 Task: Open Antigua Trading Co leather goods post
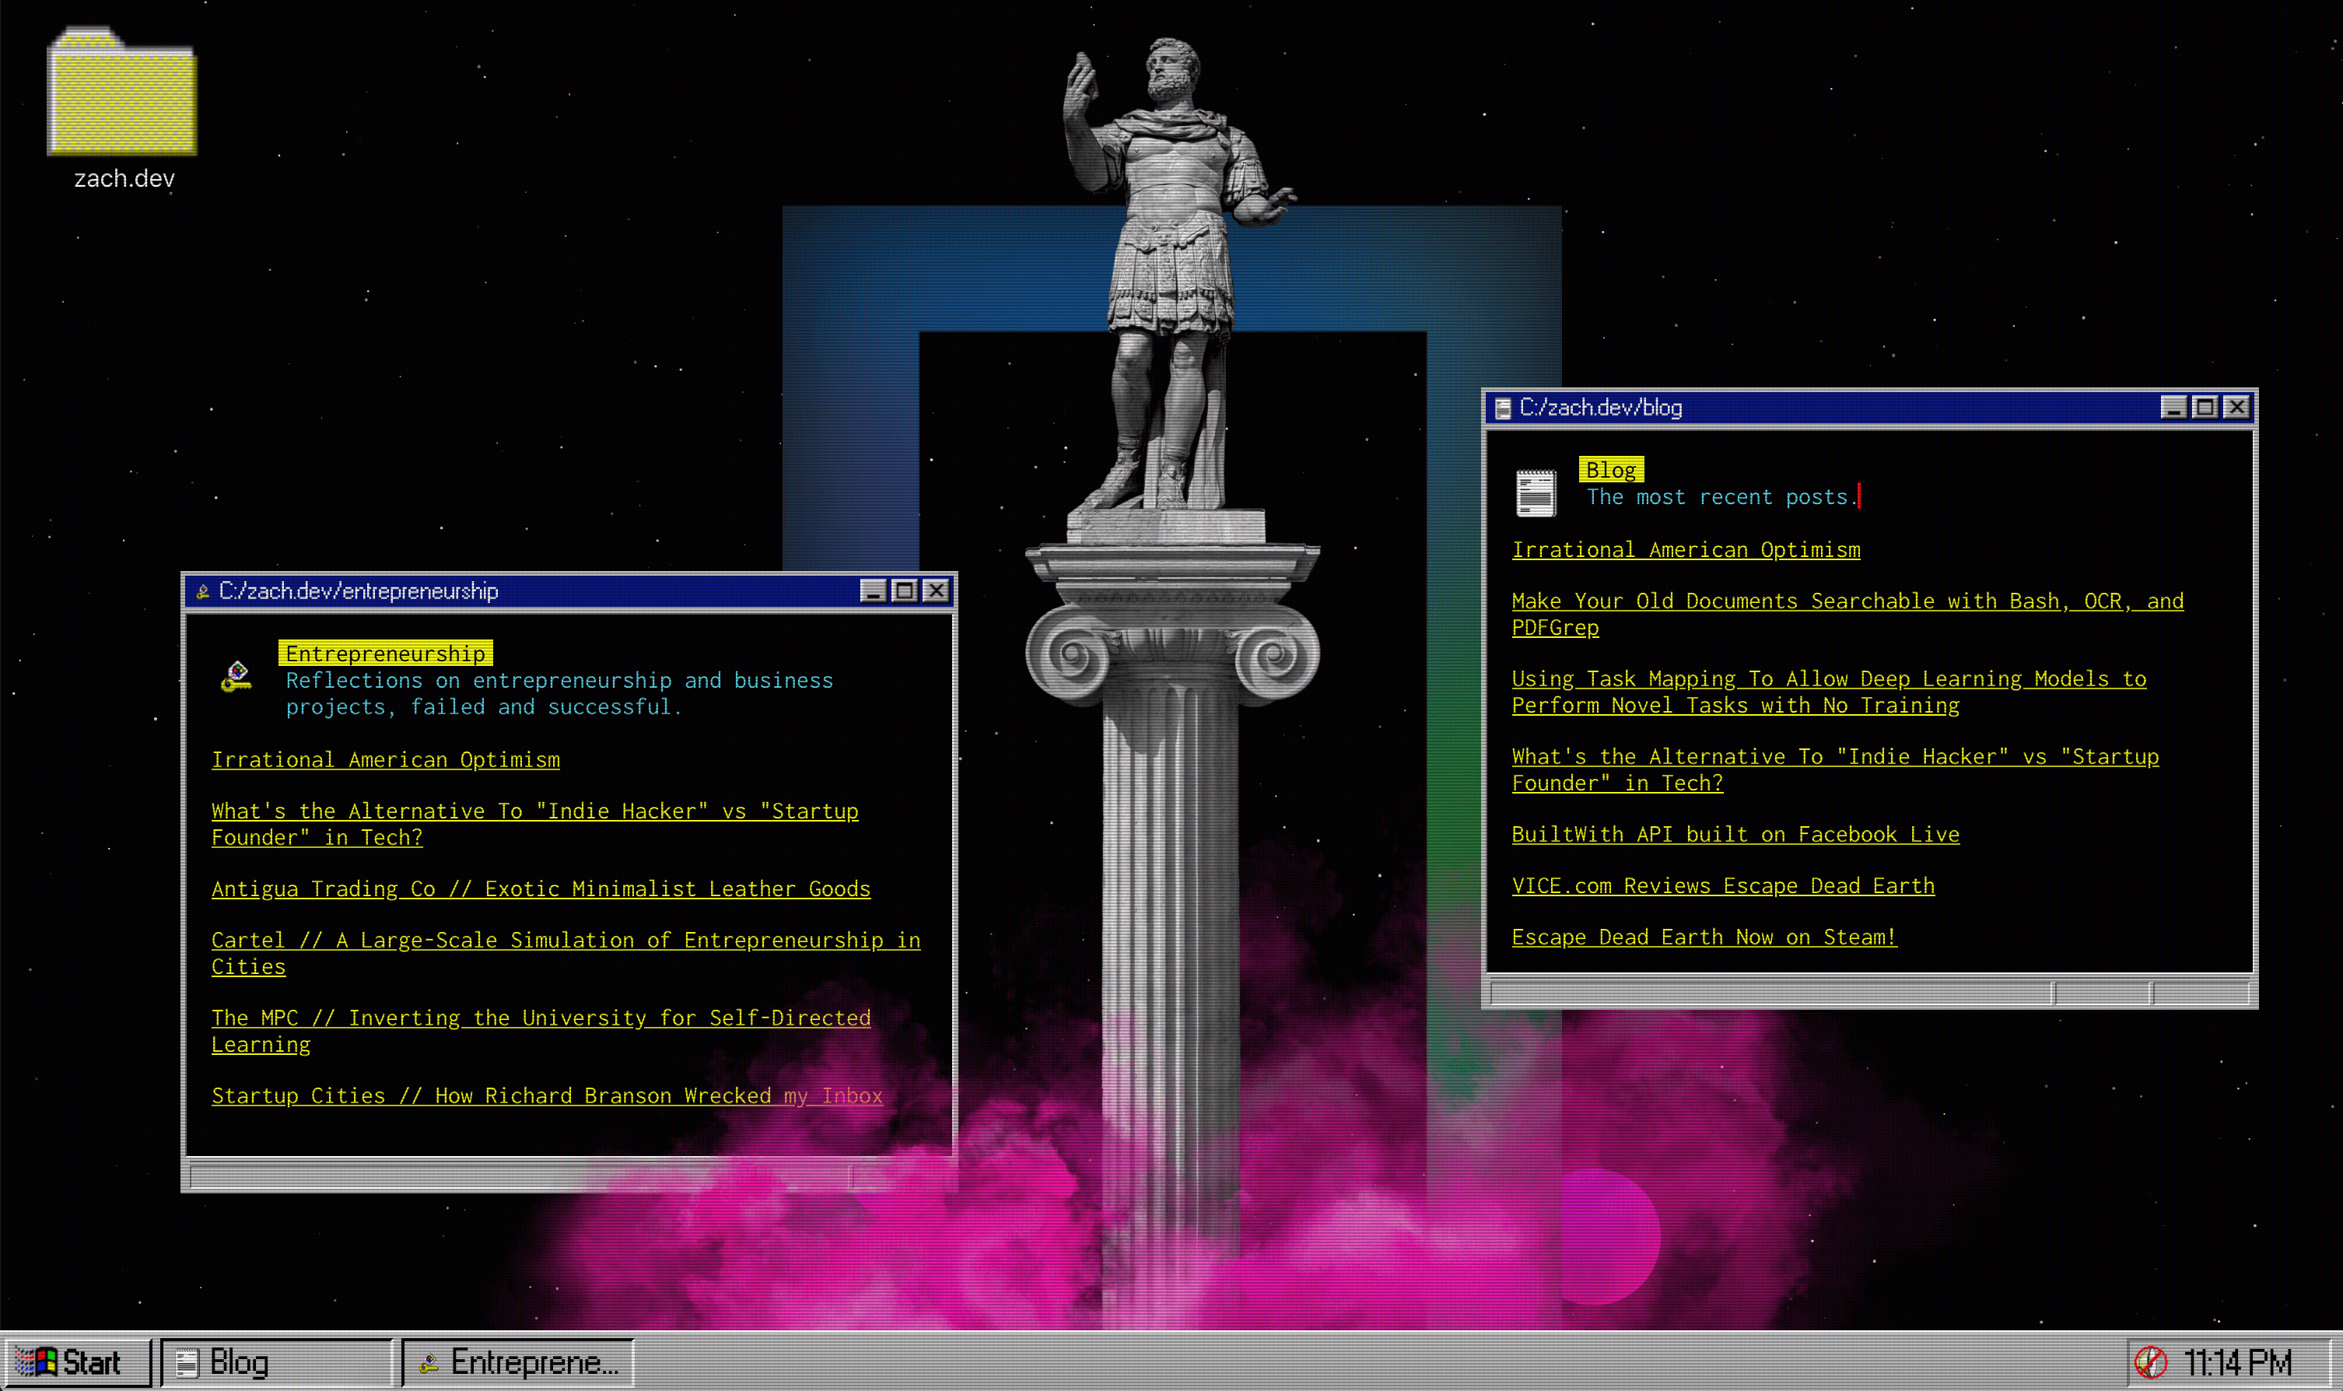point(541,889)
